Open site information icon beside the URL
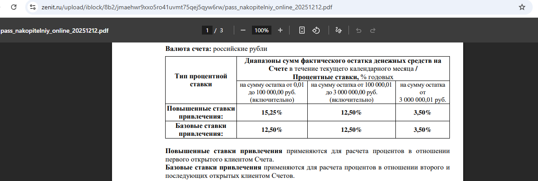The width and height of the screenshot is (538, 181). pos(32,8)
